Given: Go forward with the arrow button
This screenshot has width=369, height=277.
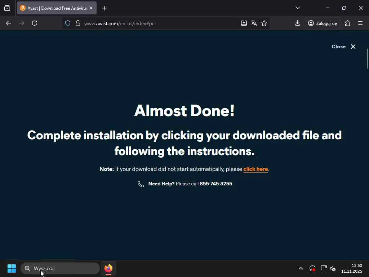Looking at the screenshot, I should (x=22, y=23).
